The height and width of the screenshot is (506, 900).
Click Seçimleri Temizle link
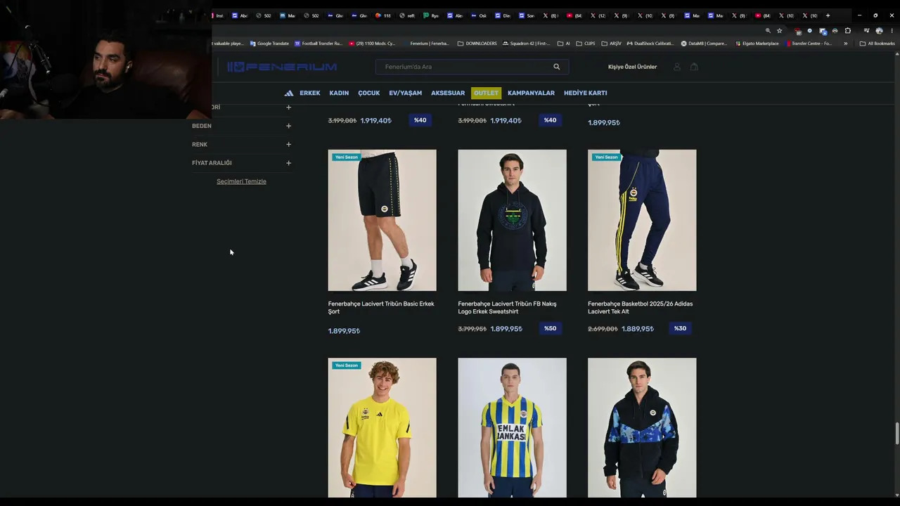(x=241, y=181)
